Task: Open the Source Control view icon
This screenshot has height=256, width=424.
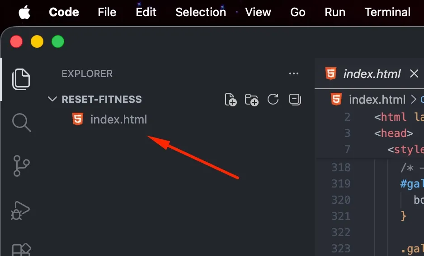Action: click(21, 165)
